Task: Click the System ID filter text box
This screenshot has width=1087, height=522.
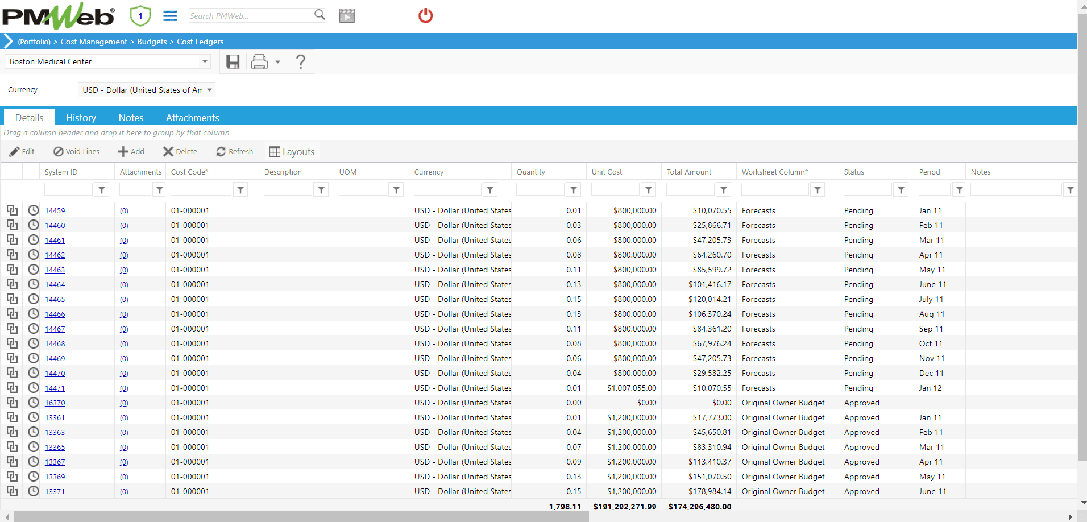Action: click(x=68, y=189)
